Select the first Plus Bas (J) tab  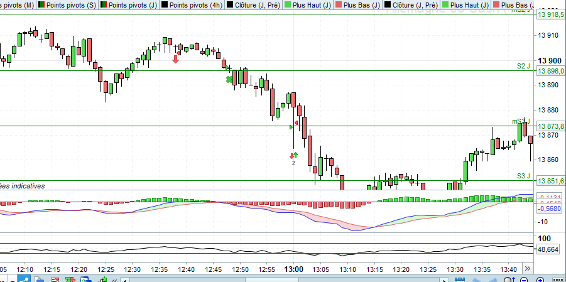[357, 5]
